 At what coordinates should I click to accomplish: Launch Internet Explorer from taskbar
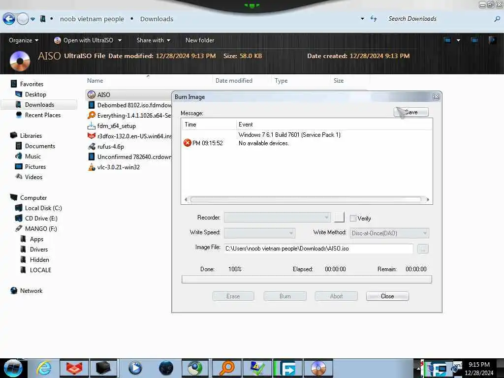coord(43,368)
